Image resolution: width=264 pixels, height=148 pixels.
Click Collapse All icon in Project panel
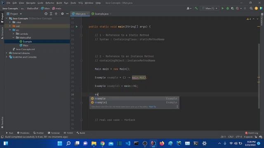(x=56, y=14)
